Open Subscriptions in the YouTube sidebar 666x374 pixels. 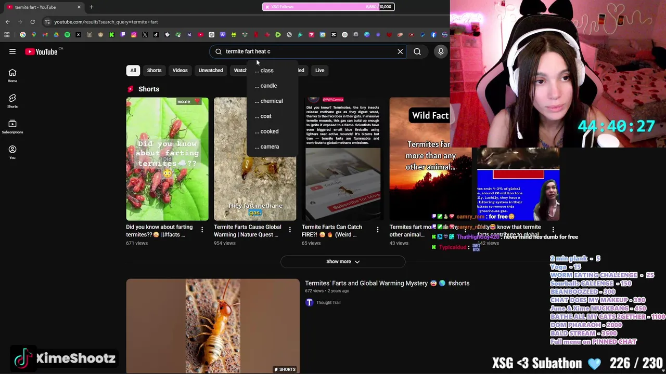[12, 127]
